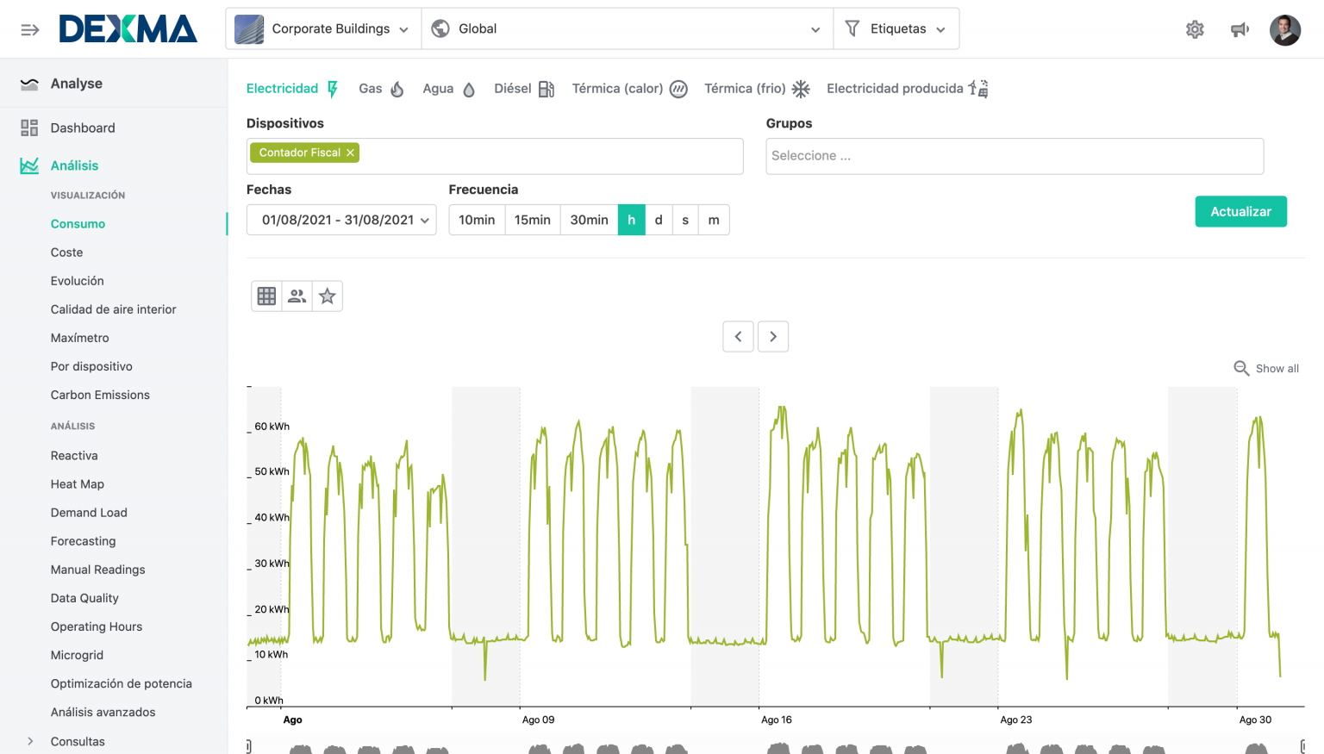Open Carbon Emissions in sidebar
This screenshot has height=754, width=1324.
coord(100,395)
